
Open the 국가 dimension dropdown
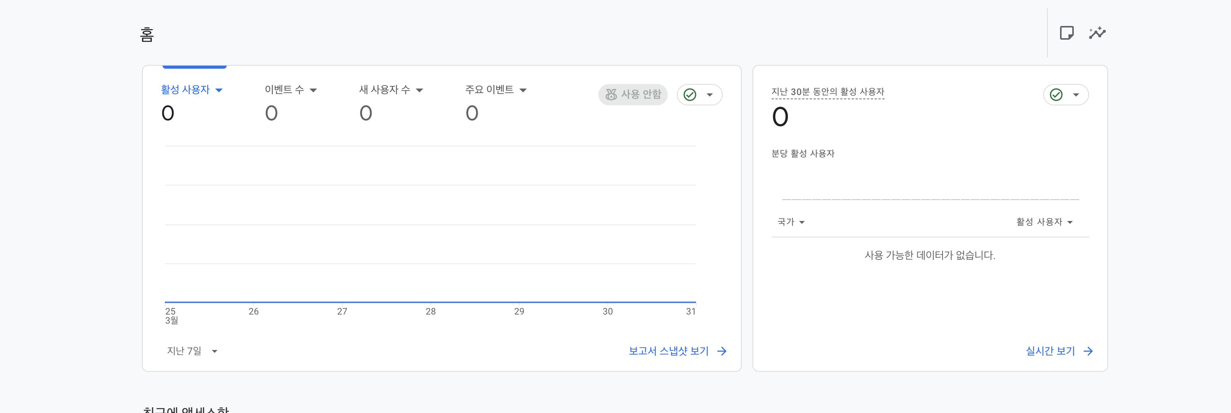(791, 222)
